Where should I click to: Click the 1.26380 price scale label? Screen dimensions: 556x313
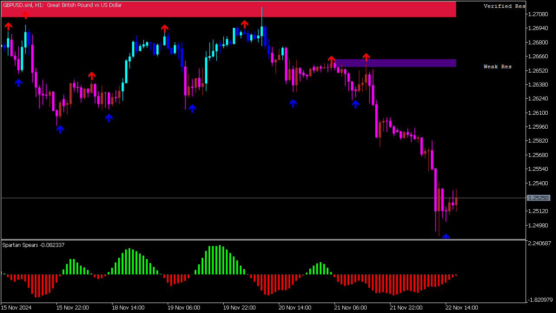(x=538, y=85)
